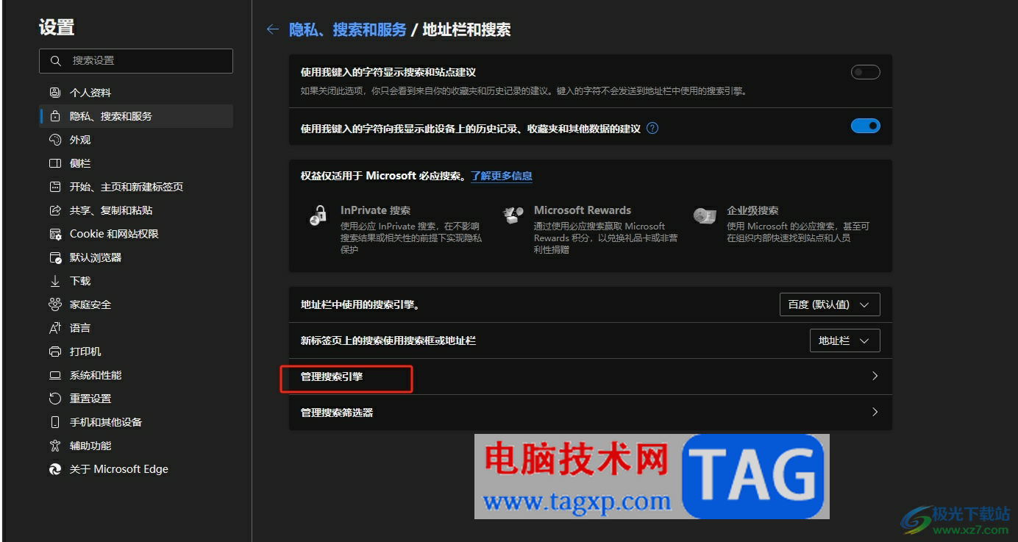Viewport: 1018px width, 542px height.
Task: Click the phone icon beside 手机和其他设备
Action: pos(55,422)
